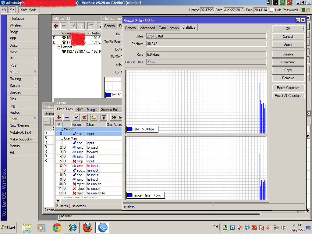Switch to Action tab in Firewall Rule
The image size is (312, 234).
coord(174,28)
